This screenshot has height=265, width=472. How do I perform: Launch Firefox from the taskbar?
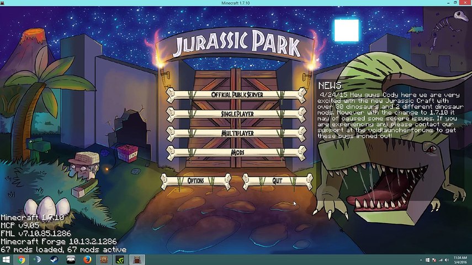pyautogui.click(x=87, y=259)
